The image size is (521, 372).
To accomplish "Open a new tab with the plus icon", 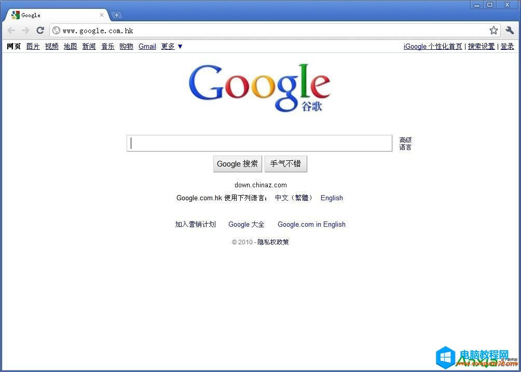I will point(117,15).
